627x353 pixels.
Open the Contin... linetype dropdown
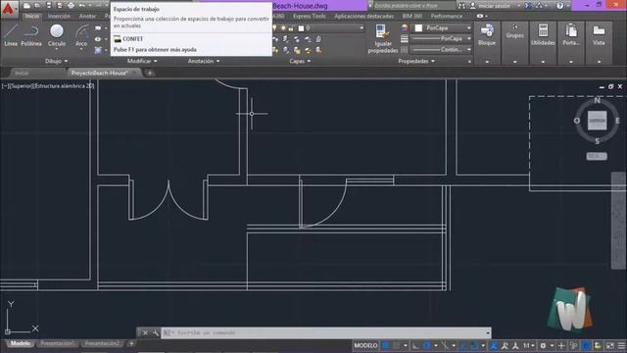(468, 50)
